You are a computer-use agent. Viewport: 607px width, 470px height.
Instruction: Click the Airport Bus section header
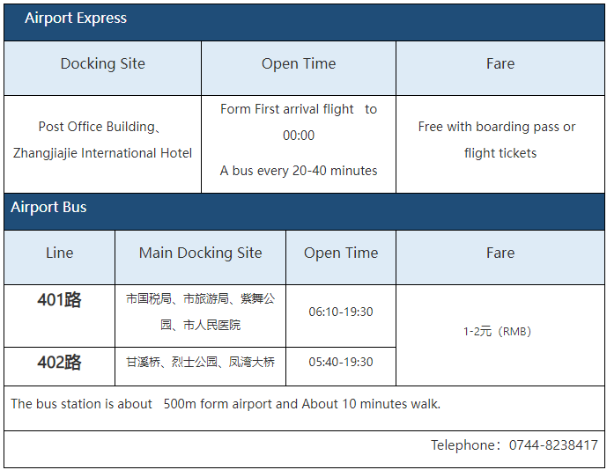click(49, 208)
